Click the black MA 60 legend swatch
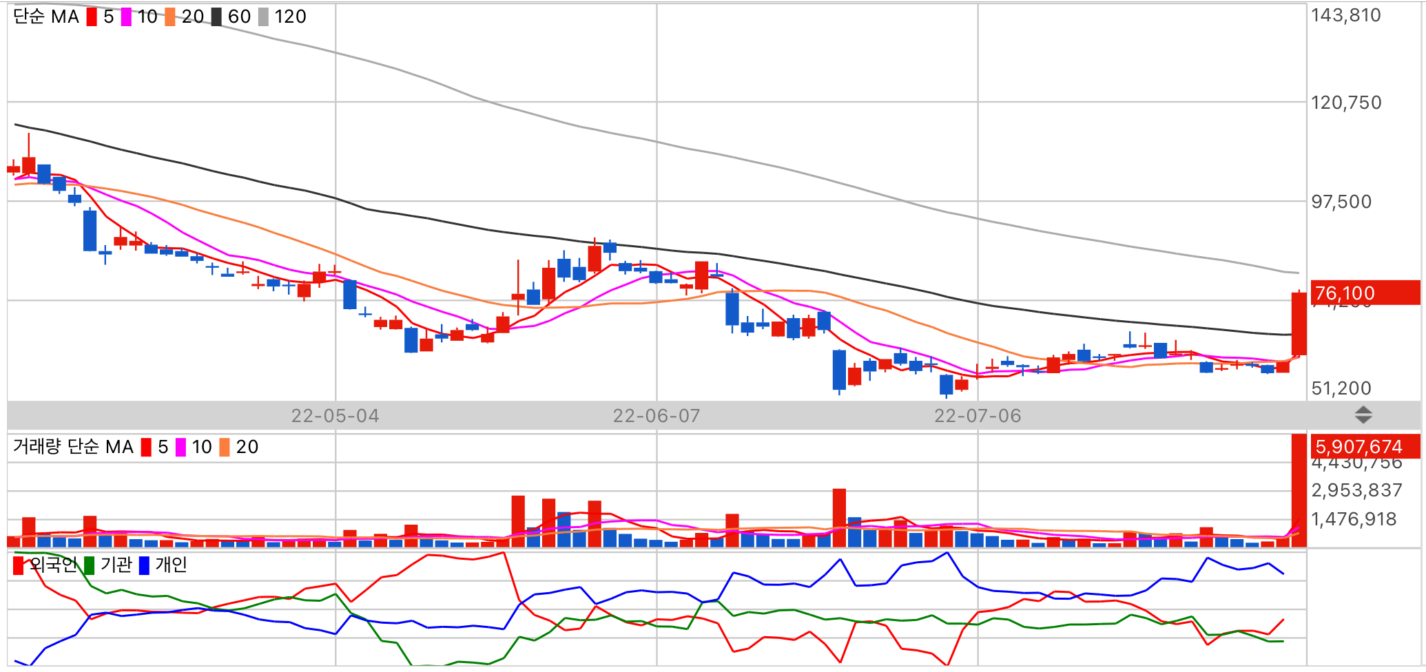Screen dimensions: 1426x672 pyautogui.click(x=216, y=17)
